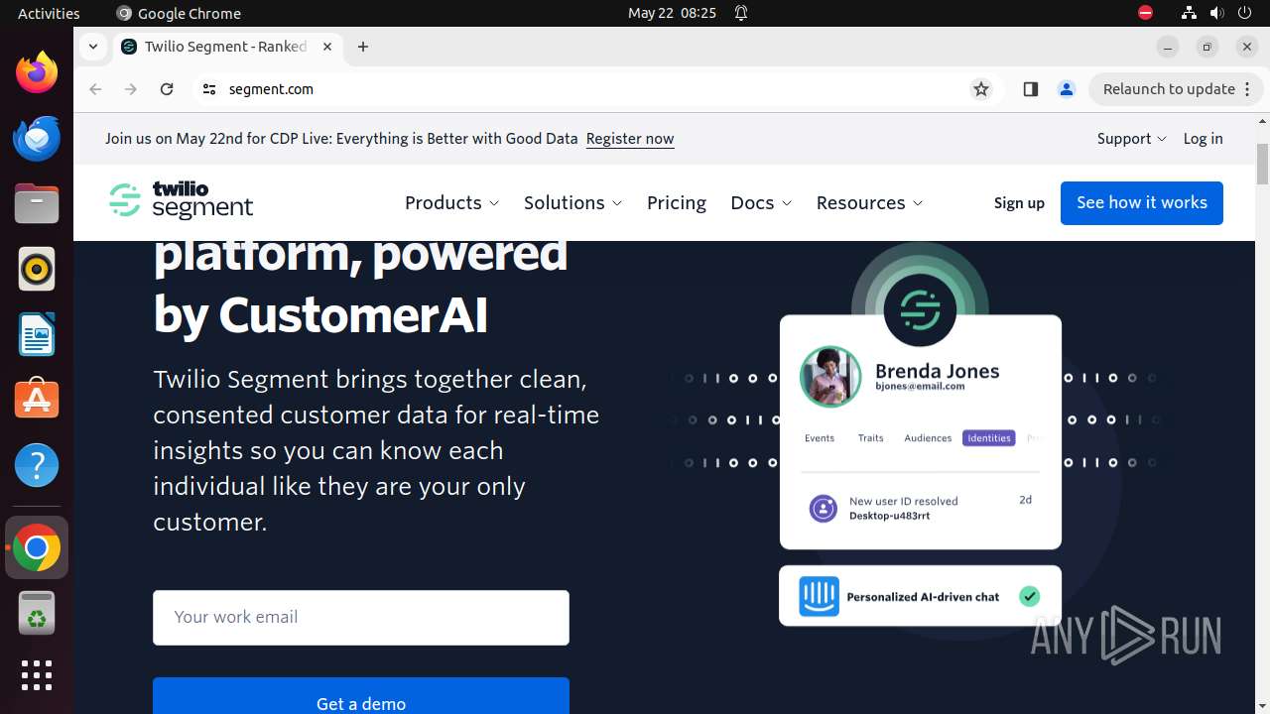The image size is (1270, 714).
Task: Open power menu icon in system tray
Action: coord(1244,13)
